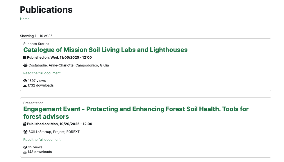Click the download icon next to 143 downloads
The height and width of the screenshot is (162, 284).
pos(25,152)
